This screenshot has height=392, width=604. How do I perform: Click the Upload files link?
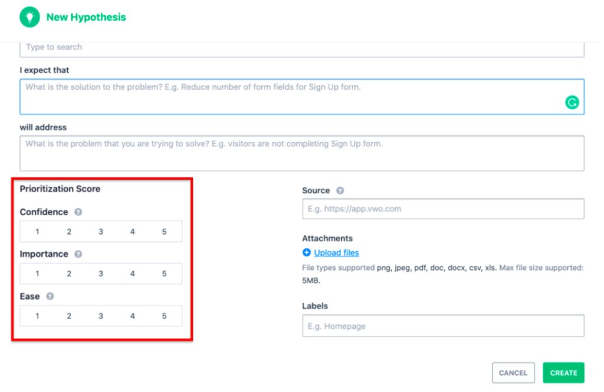(x=336, y=253)
